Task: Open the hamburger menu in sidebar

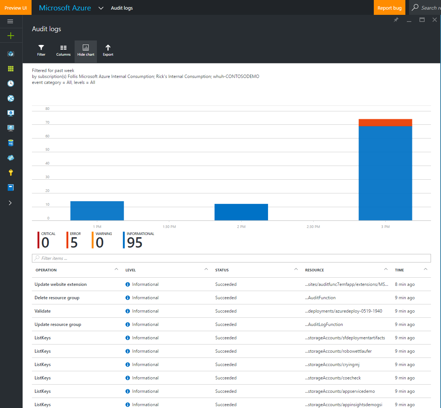Action: [x=10, y=22]
